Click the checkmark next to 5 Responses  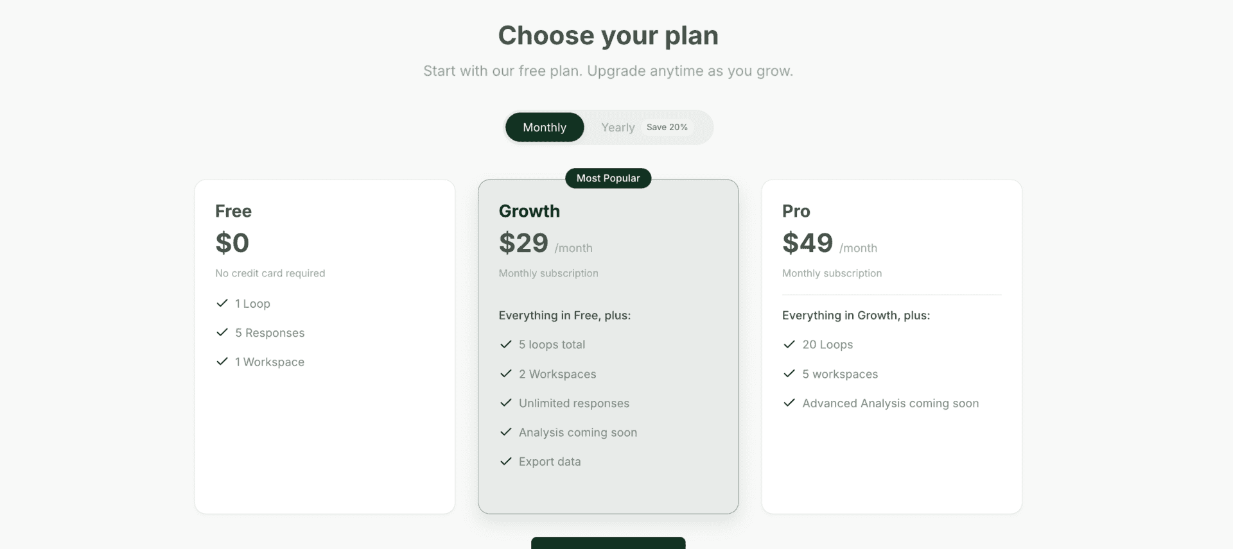[222, 332]
